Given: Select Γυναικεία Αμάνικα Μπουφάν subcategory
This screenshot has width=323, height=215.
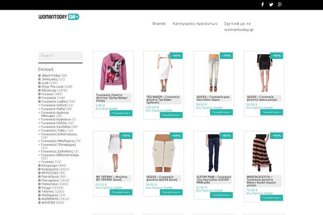Looking at the screenshot, I should point(55,114).
